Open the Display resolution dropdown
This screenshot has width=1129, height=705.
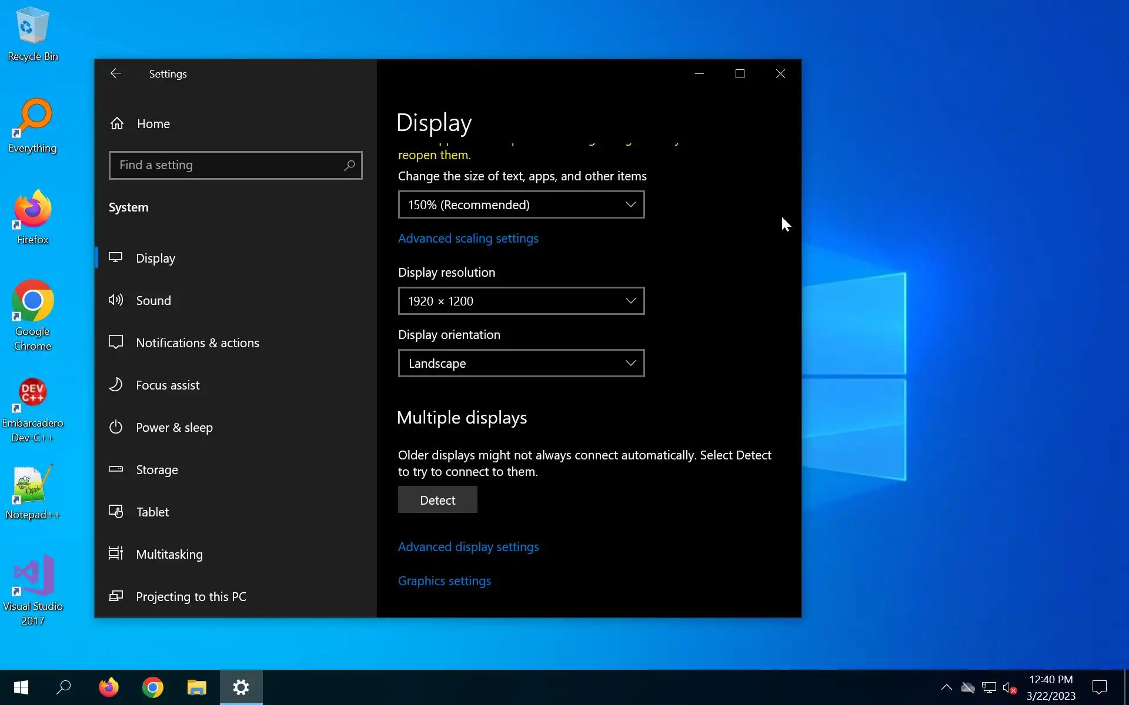(x=521, y=301)
